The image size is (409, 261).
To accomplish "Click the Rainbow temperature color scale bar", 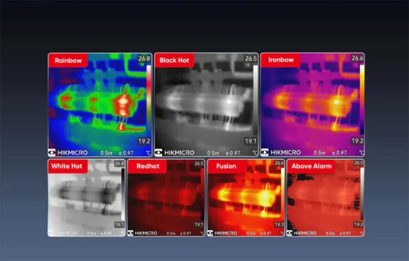I will [148, 100].
